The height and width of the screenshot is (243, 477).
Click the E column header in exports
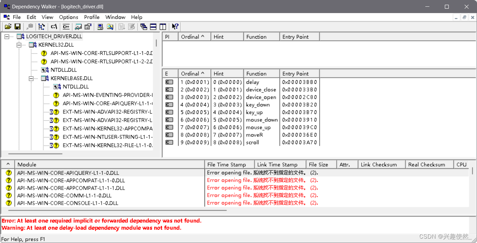coord(170,74)
